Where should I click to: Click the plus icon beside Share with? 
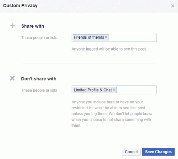pyautogui.click(x=12, y=26)
